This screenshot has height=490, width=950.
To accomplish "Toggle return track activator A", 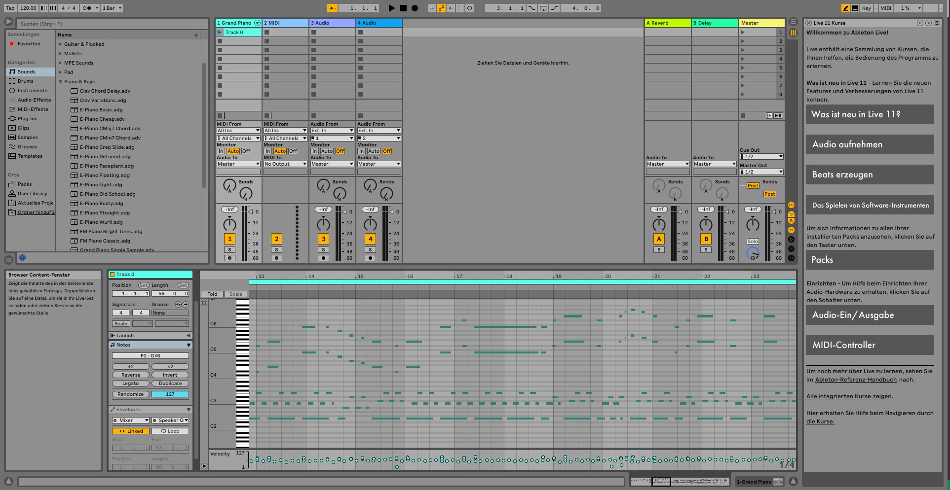I will [x=659, y=239].
